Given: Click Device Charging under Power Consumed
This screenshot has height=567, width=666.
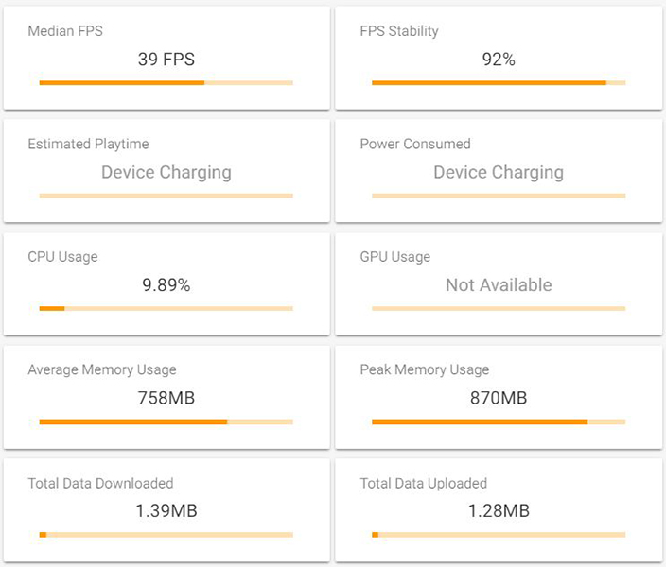Looking at the screenshot, I should [x=499, y=172].
